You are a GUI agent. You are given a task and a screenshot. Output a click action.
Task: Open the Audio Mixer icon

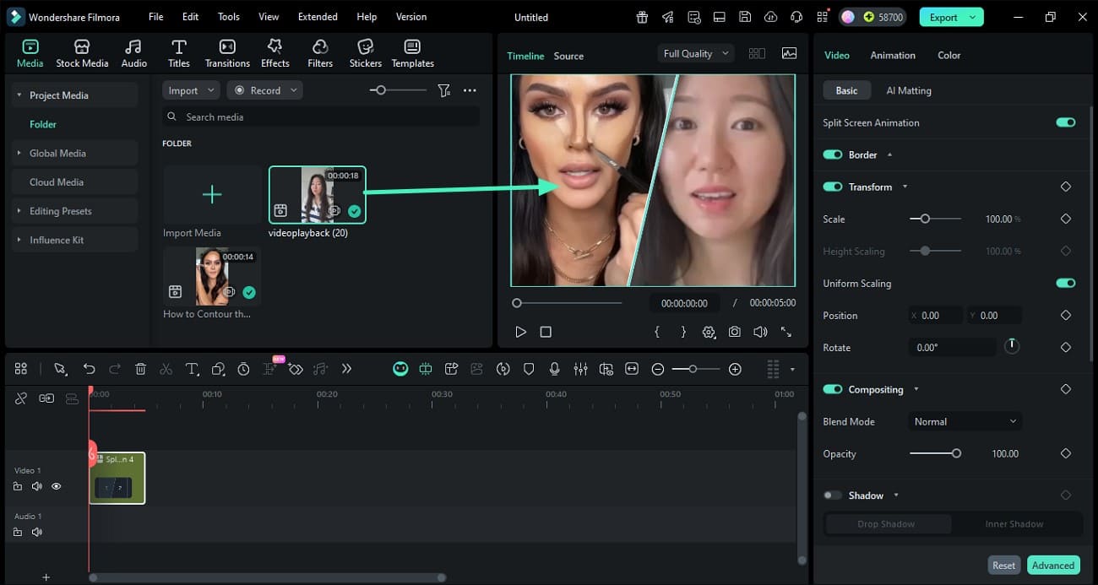point(580,369)
